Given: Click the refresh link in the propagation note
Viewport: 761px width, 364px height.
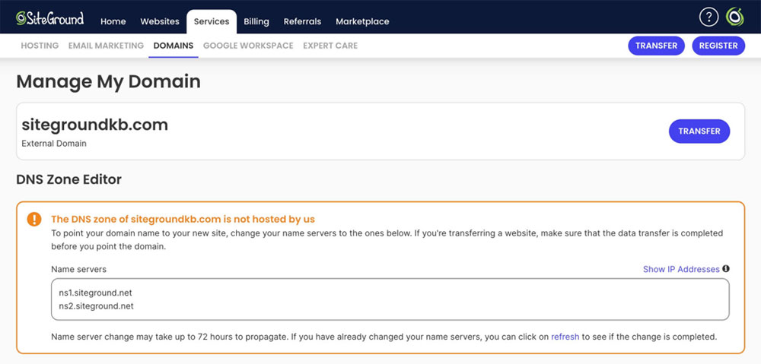Looking at the screenshot, I should click(565, 337).
